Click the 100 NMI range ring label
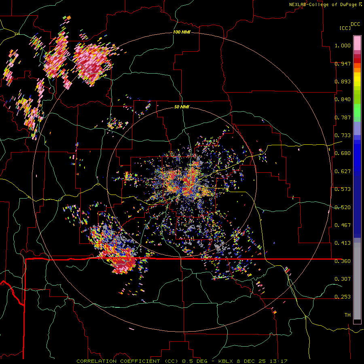 pyautogui.click(x=182, y=32)
